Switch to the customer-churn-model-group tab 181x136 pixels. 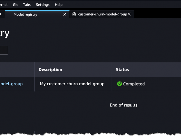pos(102,14)
